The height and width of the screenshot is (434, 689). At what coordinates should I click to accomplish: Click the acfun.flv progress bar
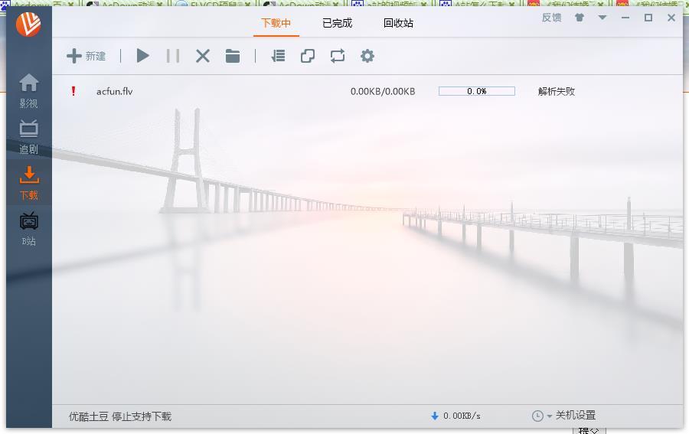click(476, 91)
